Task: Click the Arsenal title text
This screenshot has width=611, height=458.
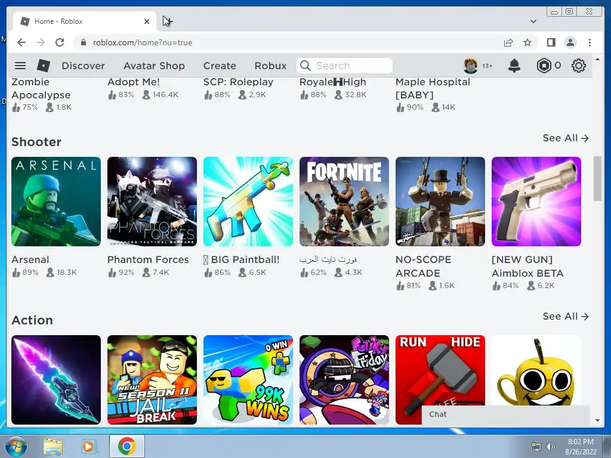Action: [x=30, y=260]
